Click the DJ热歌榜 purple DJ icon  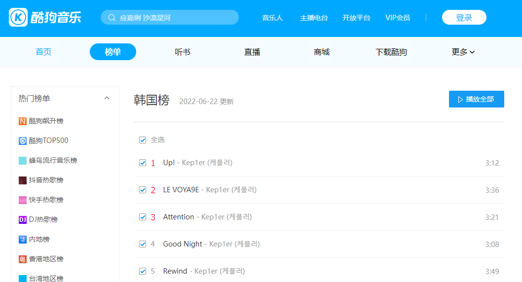(23, 220)
